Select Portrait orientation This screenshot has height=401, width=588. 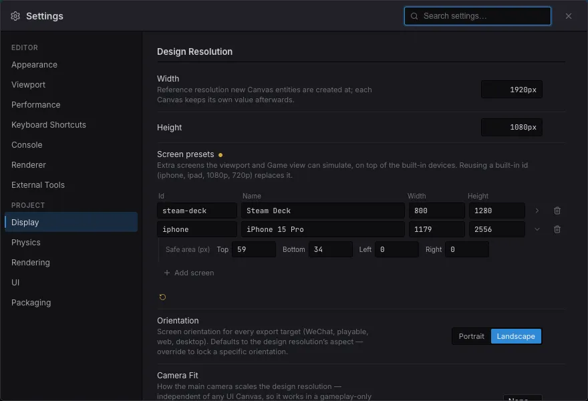pos(471,336)
